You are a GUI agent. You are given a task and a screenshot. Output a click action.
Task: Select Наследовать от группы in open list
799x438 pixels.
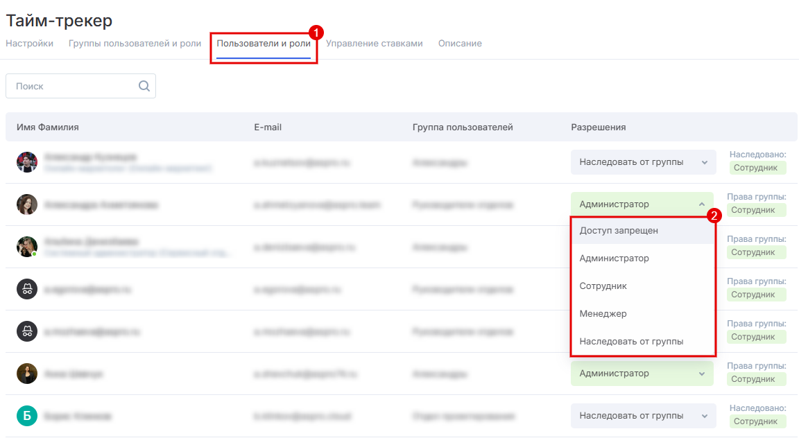pos(631,341)
